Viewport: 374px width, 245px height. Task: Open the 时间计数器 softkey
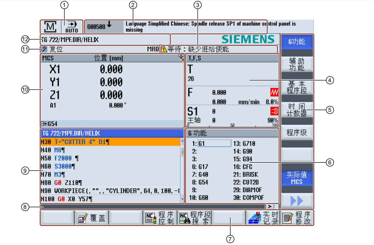(x=297, y=110)
